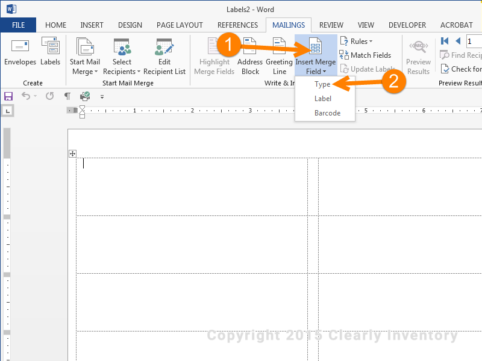This screenshot has width=482, height=361.
Task: Click the table move handle
Action: coord(72,154)
